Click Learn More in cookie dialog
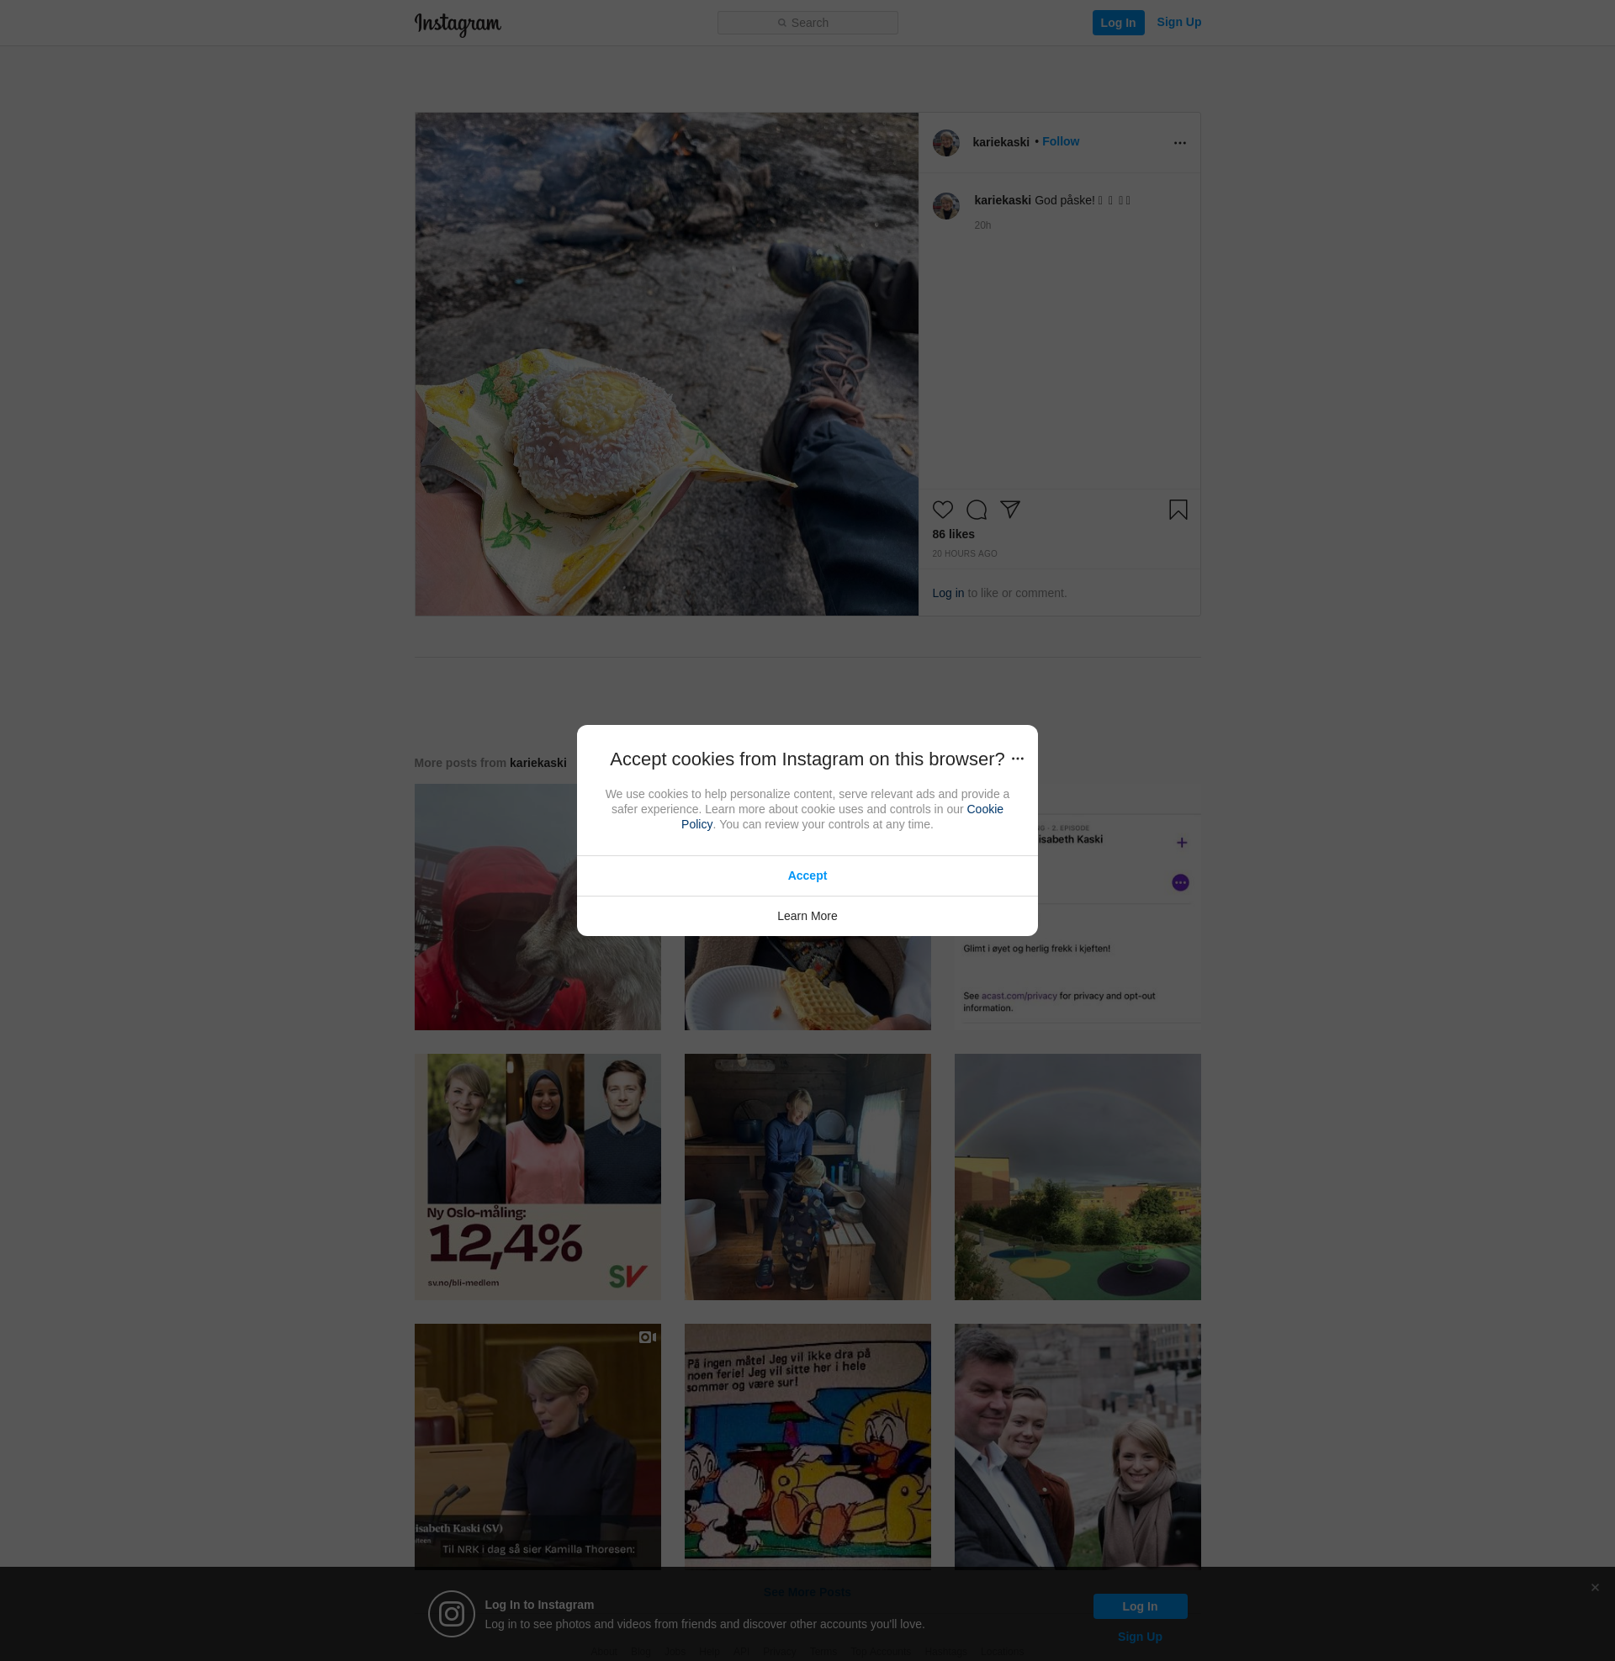Screen dimensions: 1615x1661 click(x=807, y=916)
